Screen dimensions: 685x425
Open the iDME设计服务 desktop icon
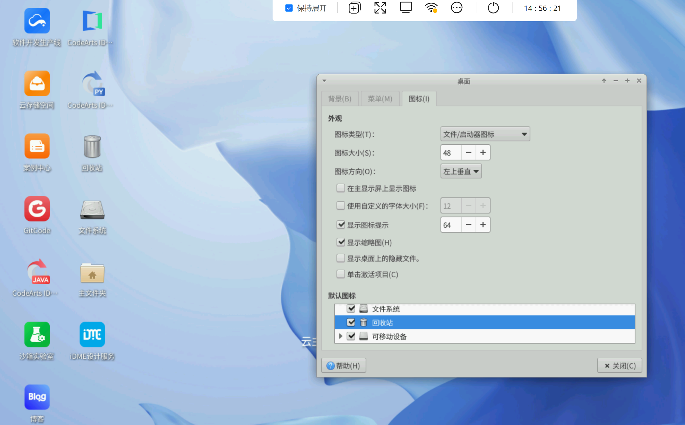click(92, 334)
